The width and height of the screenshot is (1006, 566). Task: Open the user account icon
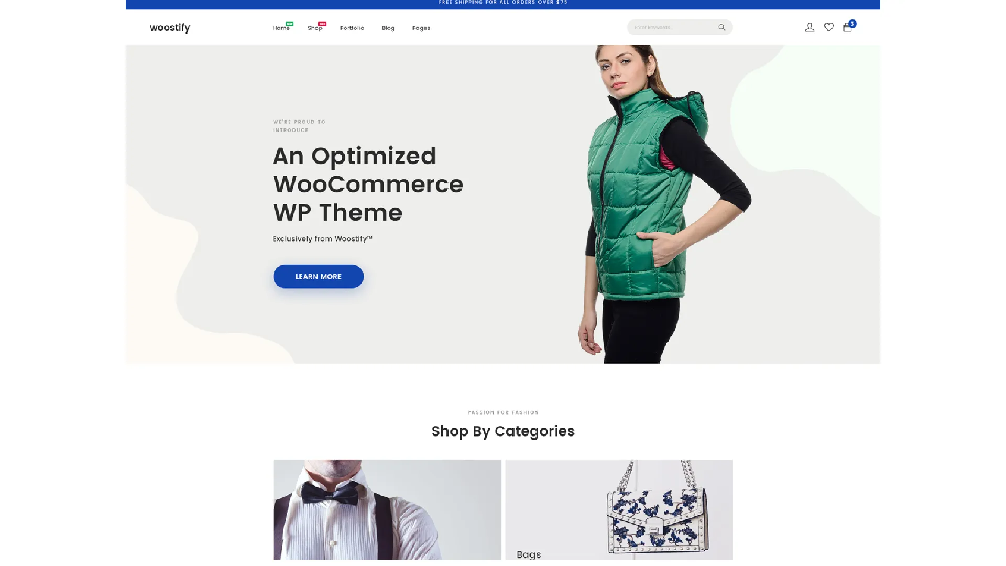coord(810,27)
